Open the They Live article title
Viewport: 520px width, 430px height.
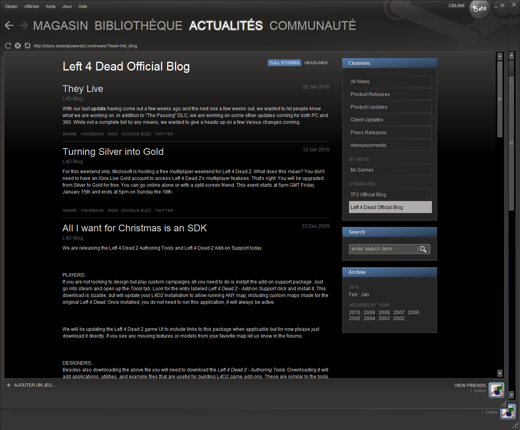[x=83, y=89]
